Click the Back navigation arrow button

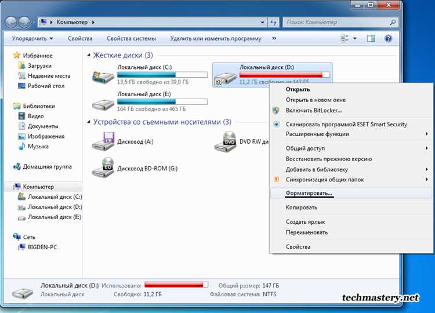pos(12,22)
